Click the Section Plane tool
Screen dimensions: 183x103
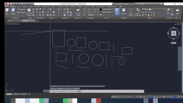pyautogui.click(x=78, y=12)
